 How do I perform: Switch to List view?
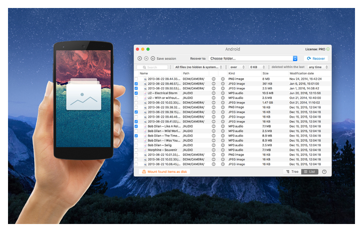click(310, 172)
